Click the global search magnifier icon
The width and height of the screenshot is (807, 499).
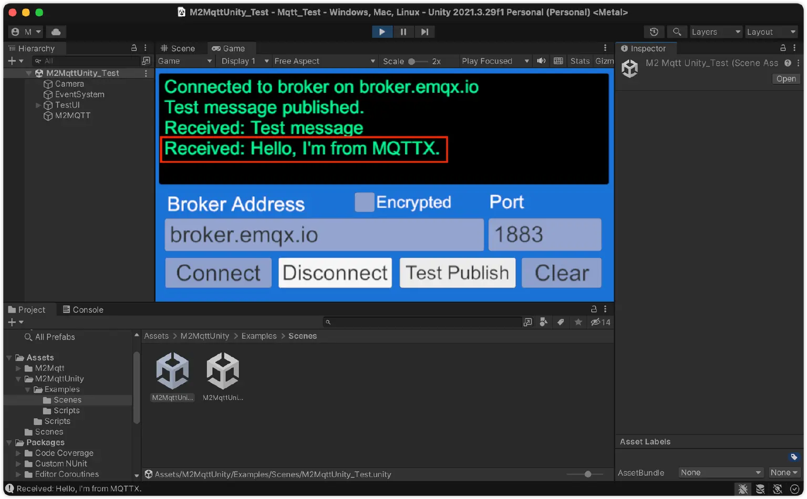[677, 31]
